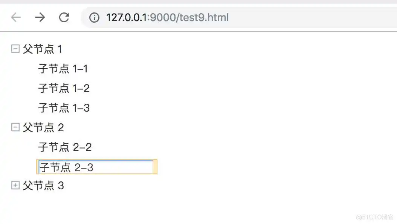Click the minus box icon beside 父节点 2

point(15,127)
